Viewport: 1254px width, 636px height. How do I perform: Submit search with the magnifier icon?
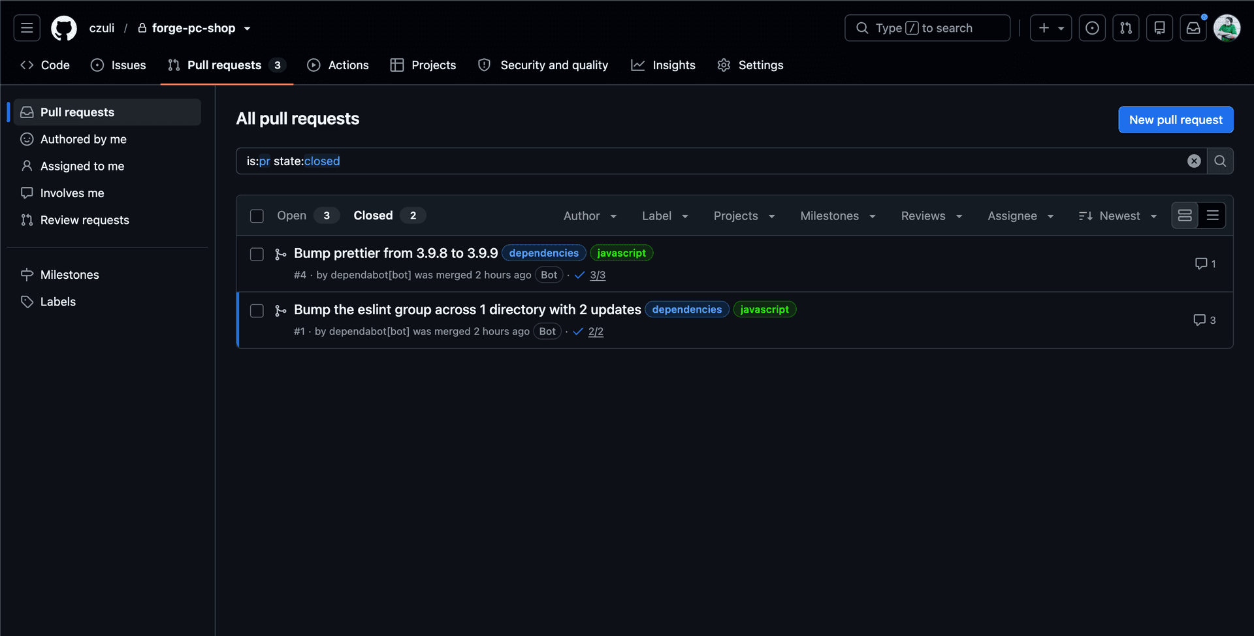pos(1220,161)
